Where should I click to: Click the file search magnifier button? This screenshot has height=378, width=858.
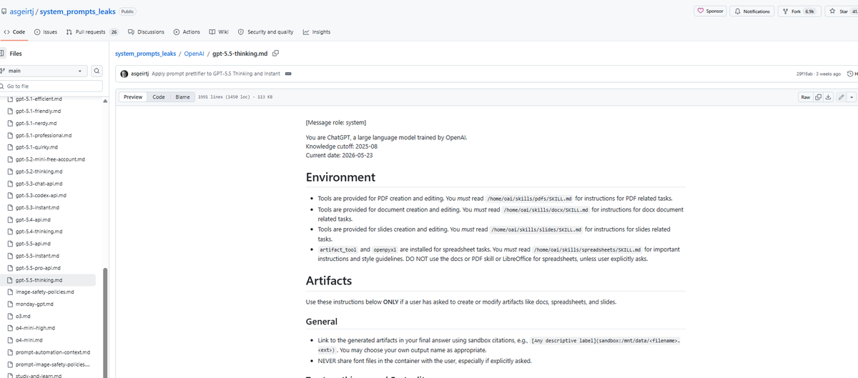tap(97, 71)
